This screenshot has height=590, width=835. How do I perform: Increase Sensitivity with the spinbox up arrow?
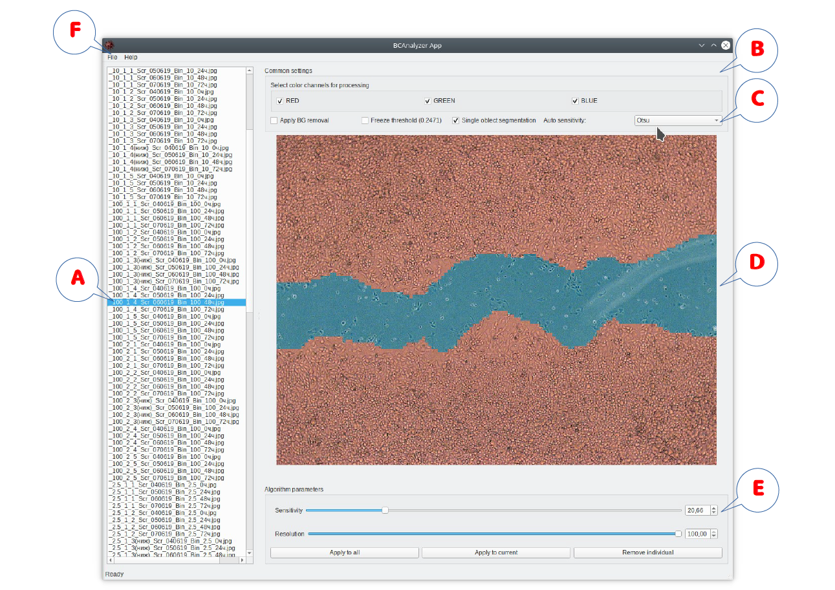[x=713, y=507]
